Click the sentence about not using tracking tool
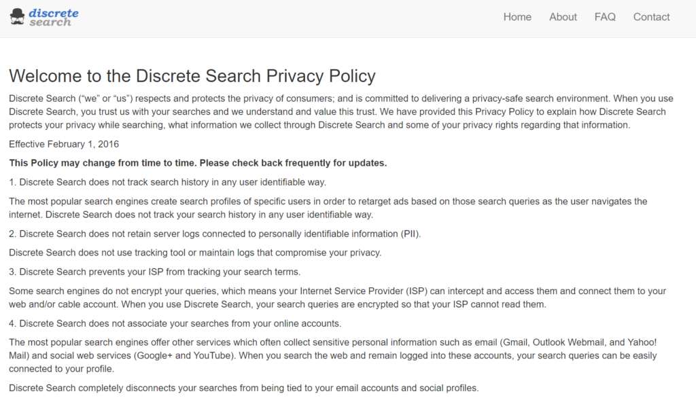 [x=195, y=253]
